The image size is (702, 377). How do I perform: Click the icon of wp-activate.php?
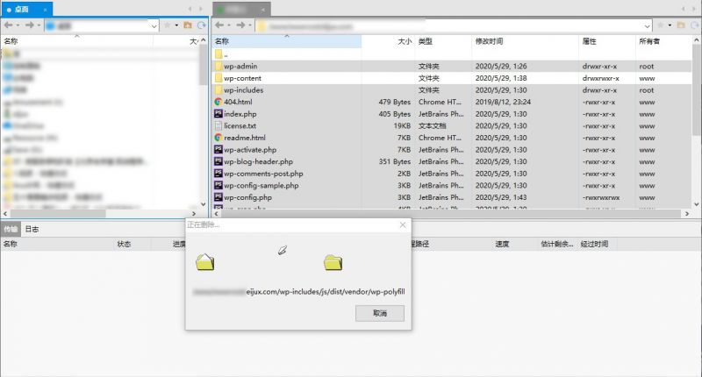[218, 149]
